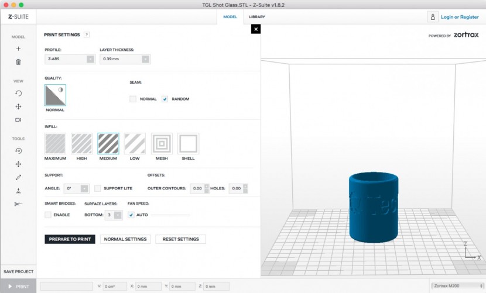Select the split scissors tool
The width and height of the screenshot is (486, 293).
pyautogui.click(x=18, y=204)
